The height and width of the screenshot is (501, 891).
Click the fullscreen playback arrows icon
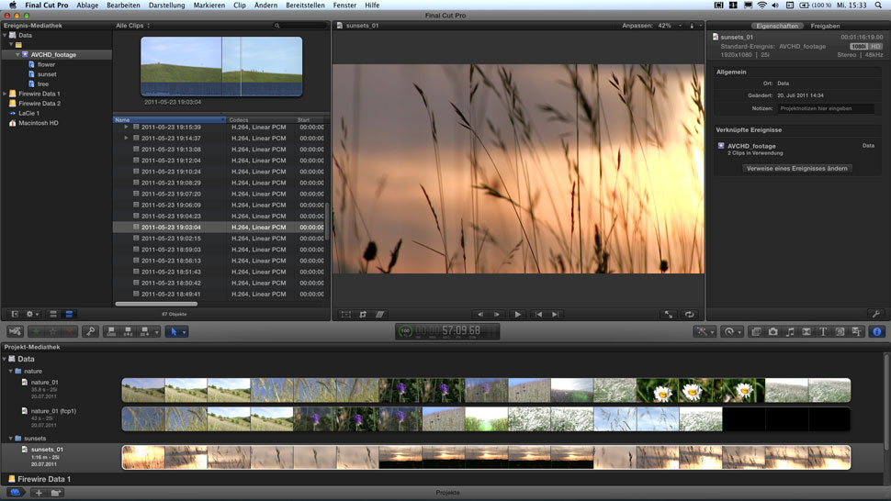tap(668, 315)
